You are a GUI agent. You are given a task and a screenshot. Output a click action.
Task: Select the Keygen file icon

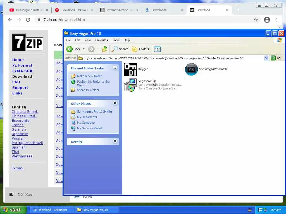click(x=130, y=69)
